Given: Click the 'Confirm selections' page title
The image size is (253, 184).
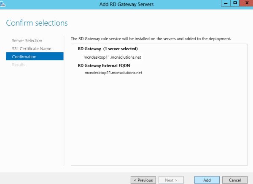Looking at the screenshot, I should click(x=37, y=23).
